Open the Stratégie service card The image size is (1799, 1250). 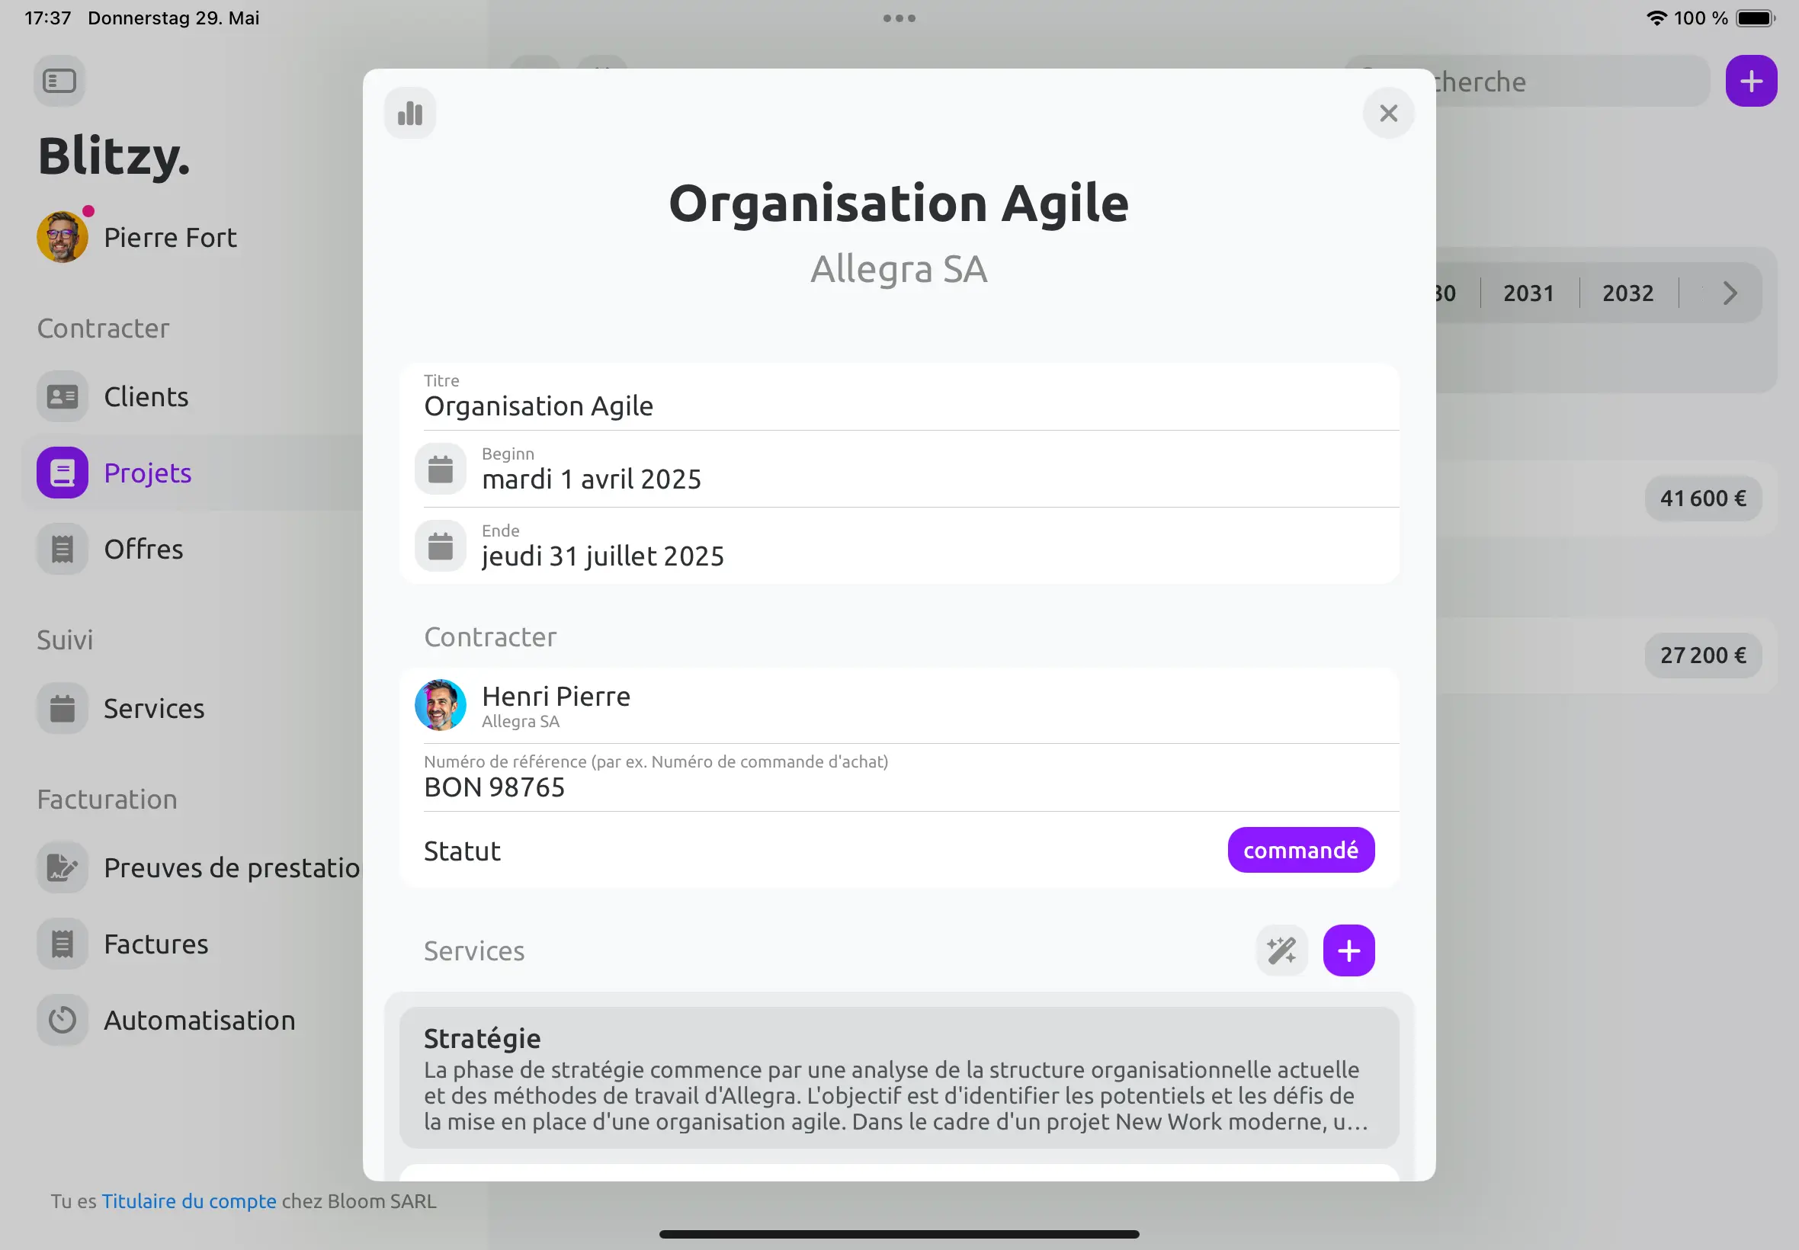click(x=899, y=1078)
